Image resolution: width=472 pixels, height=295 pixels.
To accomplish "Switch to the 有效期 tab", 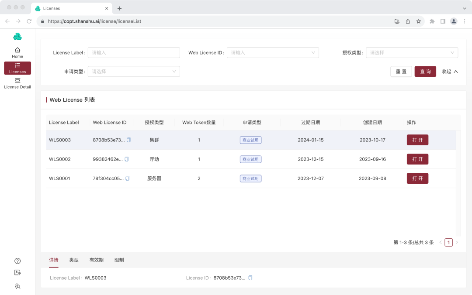I will coord(97,260).
